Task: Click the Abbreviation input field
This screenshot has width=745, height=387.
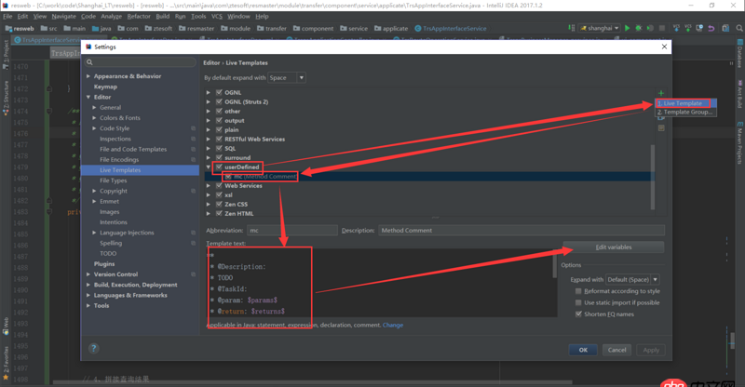Action: [x=290, y=230]
